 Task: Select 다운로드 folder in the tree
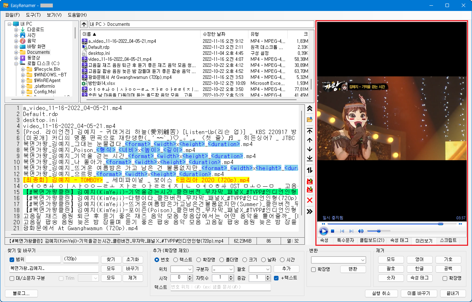[x=36, y=30]
